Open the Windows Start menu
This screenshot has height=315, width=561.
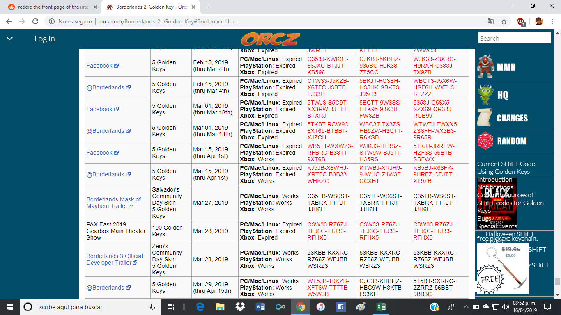click(x=9, y=307)
